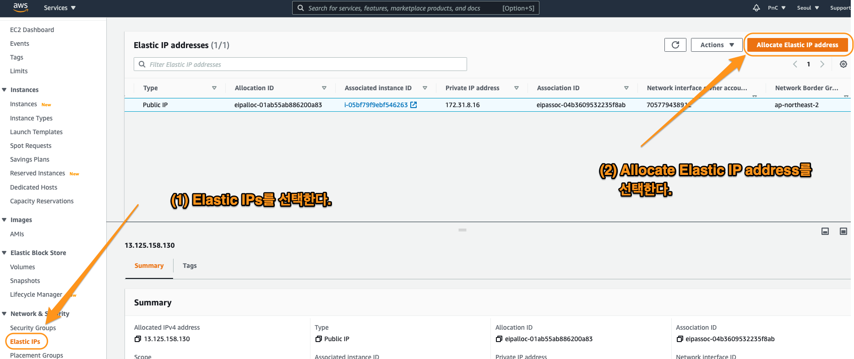Viewport: 854px width, 359px height.
Task: Maximize the details panel
Action: pos(843,231)
